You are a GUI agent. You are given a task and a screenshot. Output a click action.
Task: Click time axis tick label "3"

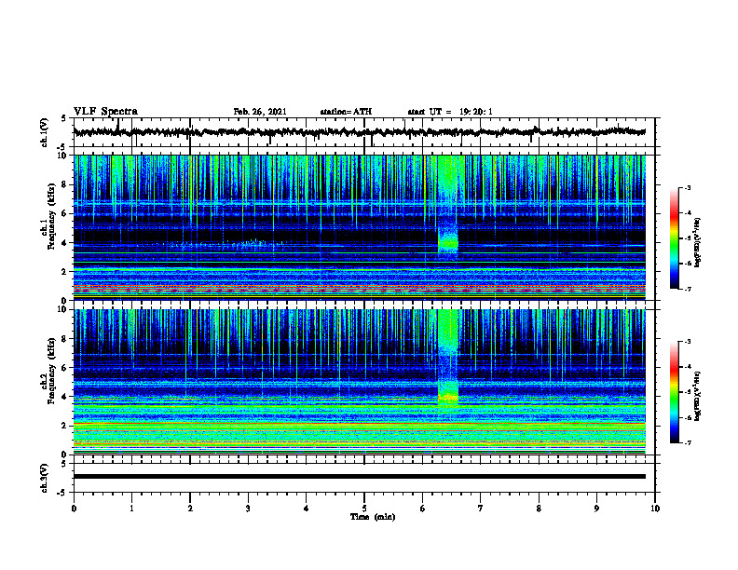248,509
